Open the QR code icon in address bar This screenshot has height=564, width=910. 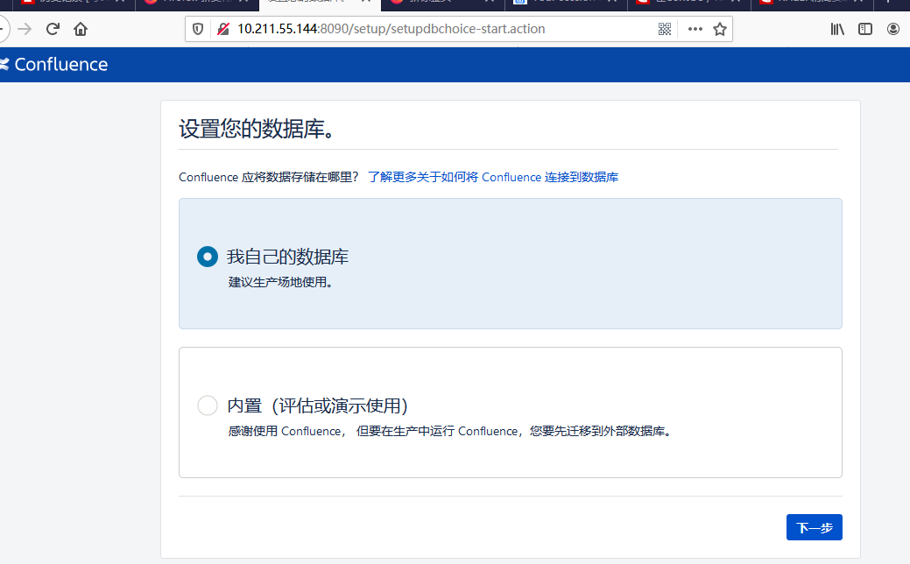pos(666,29)
